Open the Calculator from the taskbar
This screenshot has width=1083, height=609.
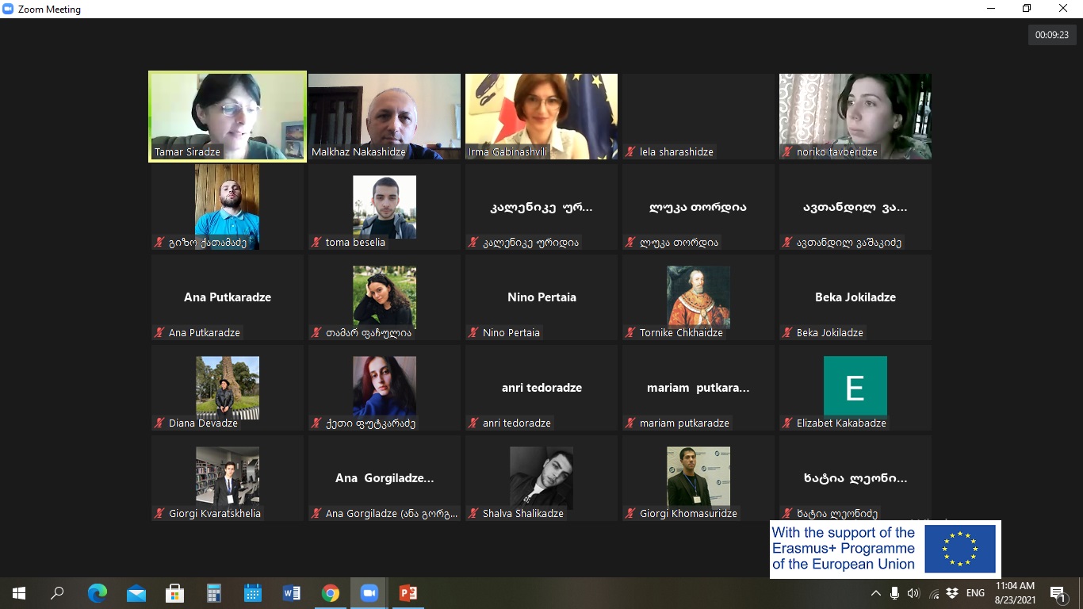(x=214, y=593)
